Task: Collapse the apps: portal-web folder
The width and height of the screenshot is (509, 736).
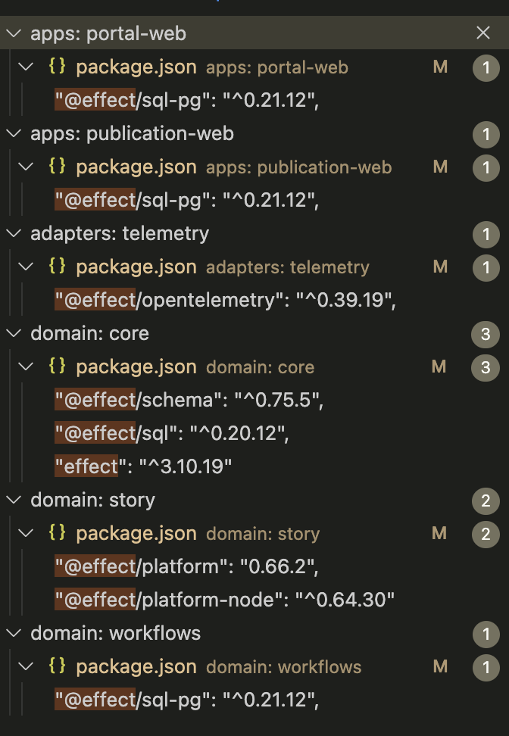Action: point(13,33)
